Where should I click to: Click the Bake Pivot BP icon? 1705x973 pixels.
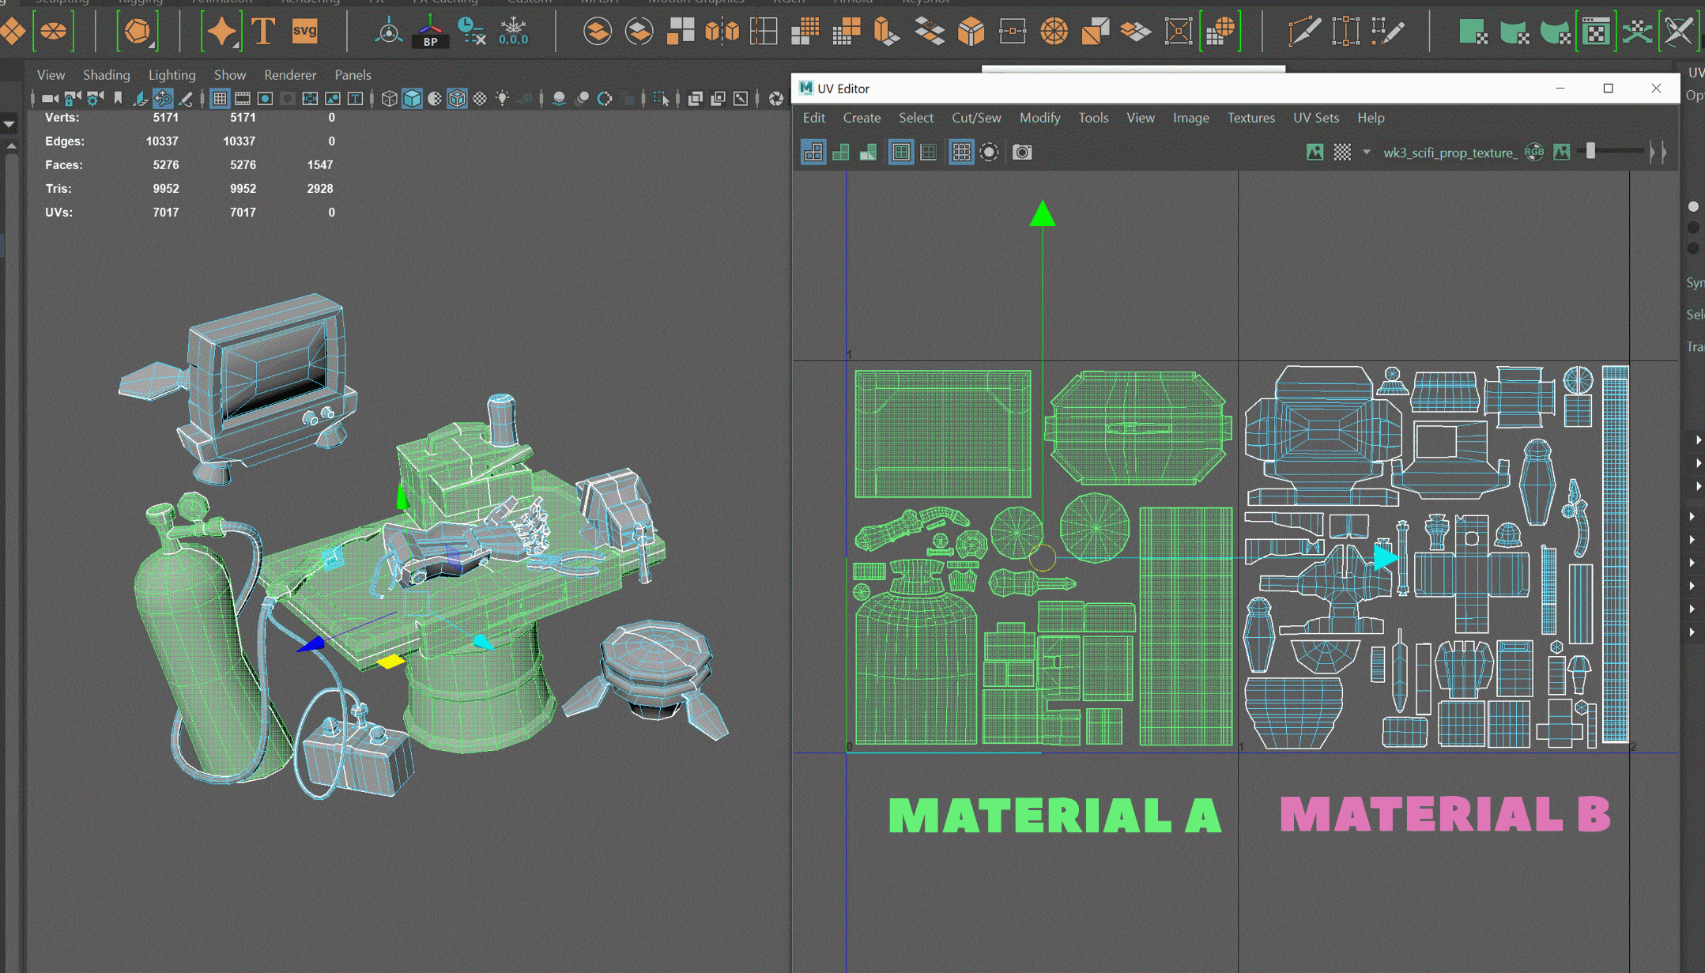(430, 32)
